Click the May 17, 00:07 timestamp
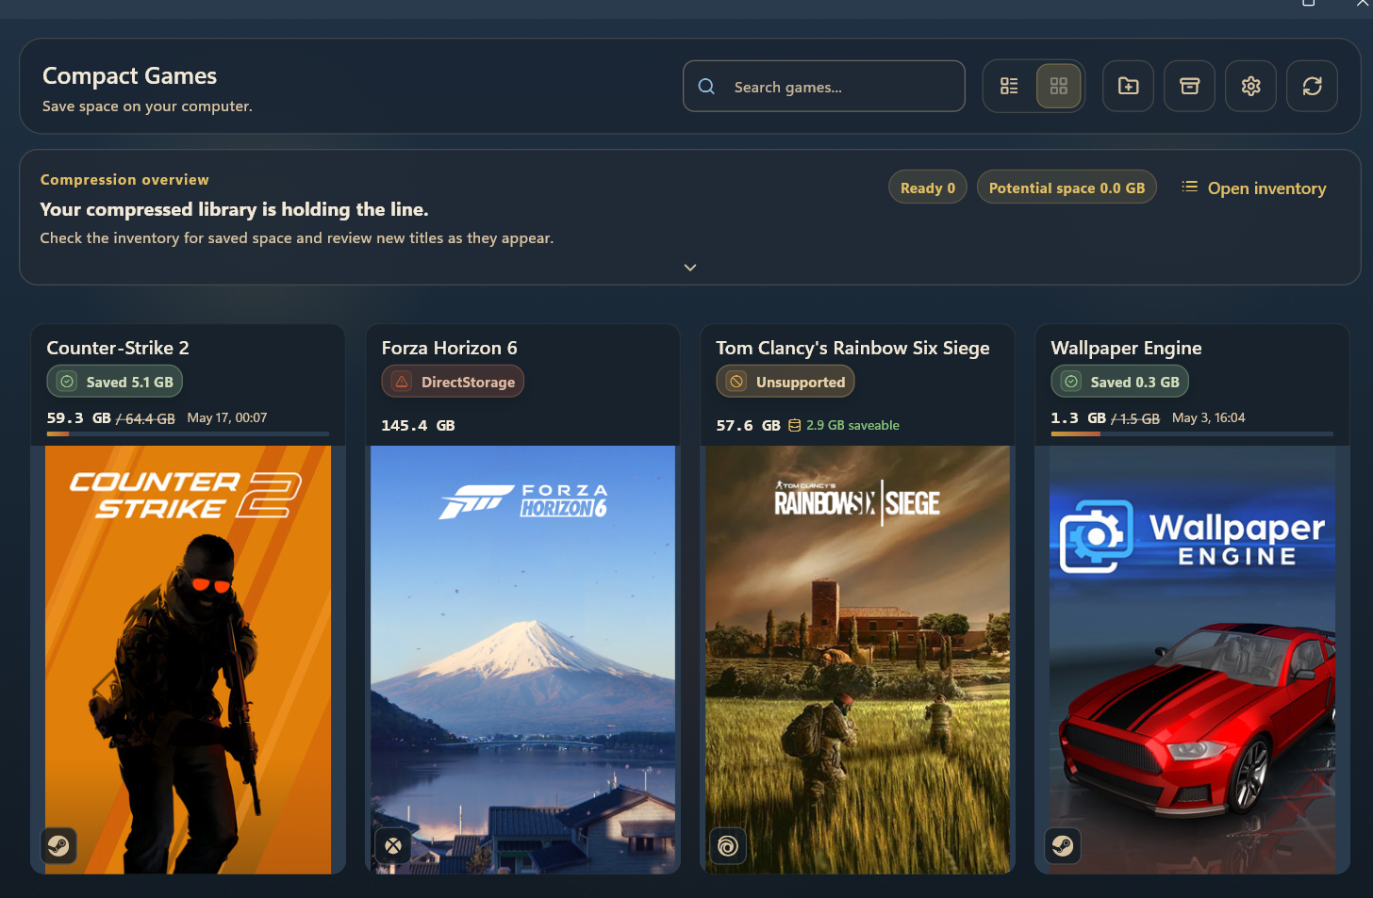The width and height of the screenshot is (1373, 898). [x=227, y=417]
